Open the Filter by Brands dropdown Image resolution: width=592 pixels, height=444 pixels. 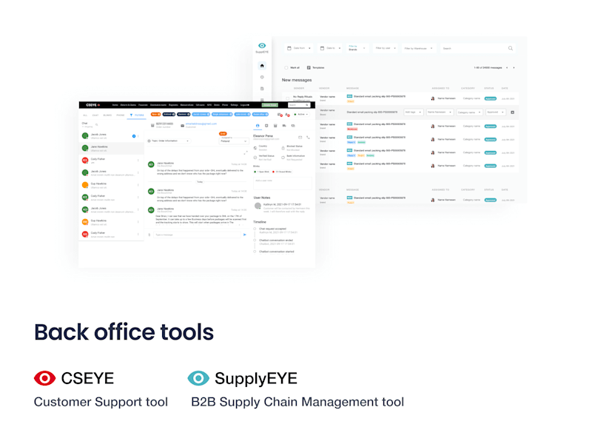click(x=357, y=48)
